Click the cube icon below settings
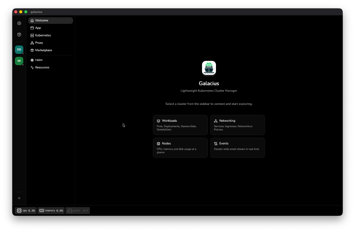The width and height of the screenshot is (355, 232). point(19,35)
